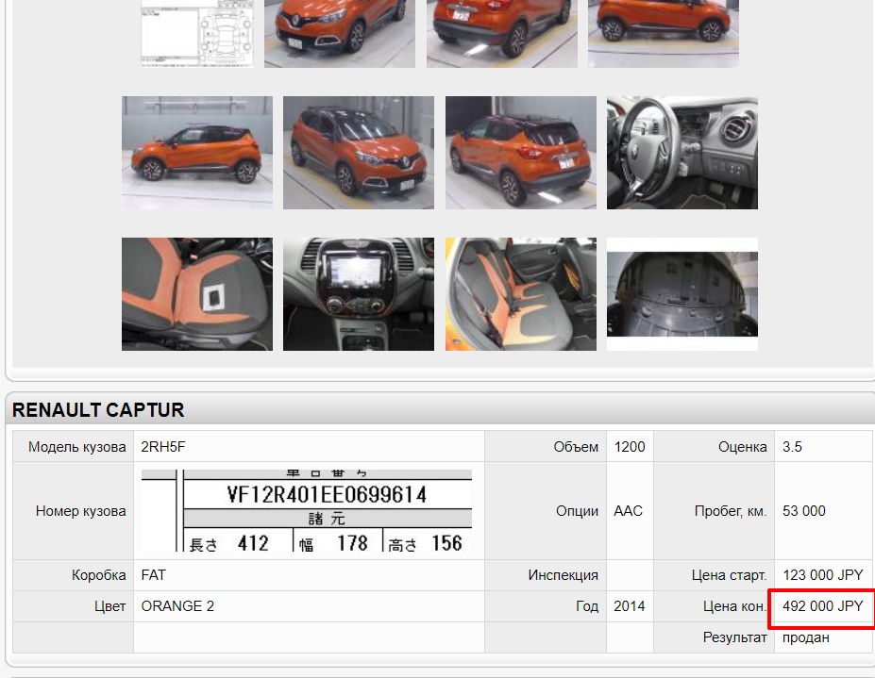Screen dimensions: 875x678
Task: Click the Пробег, км. label
Action: [x=731, y=511]
